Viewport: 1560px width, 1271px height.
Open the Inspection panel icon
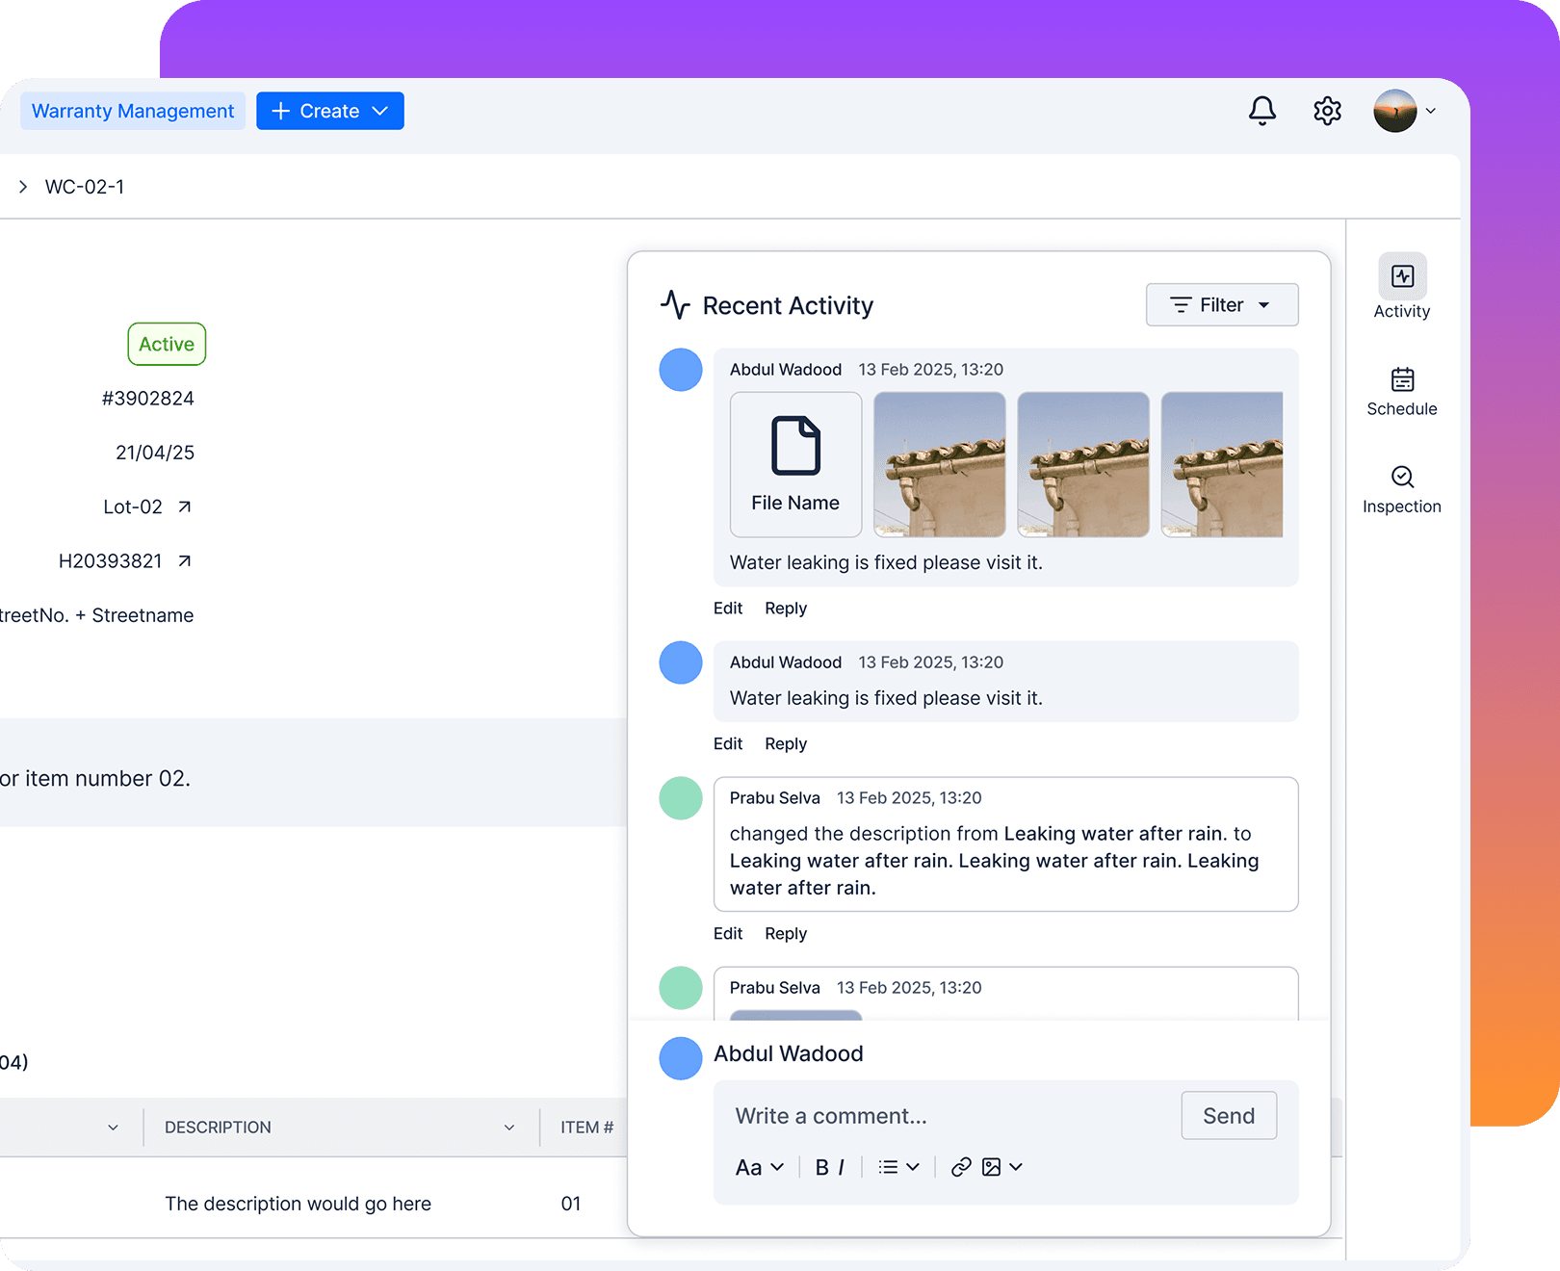tap(1402, 478)
